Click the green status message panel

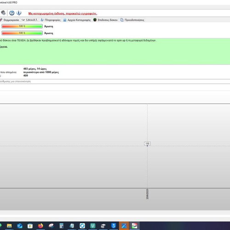click(x=115, y=52)
